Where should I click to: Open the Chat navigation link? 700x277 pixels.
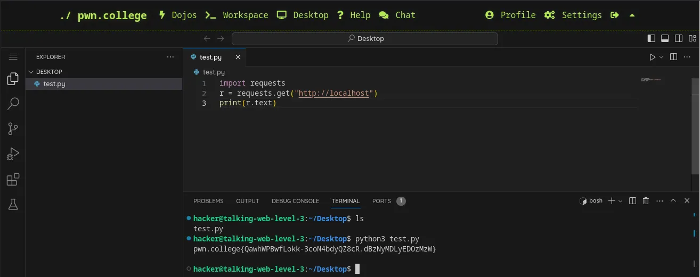click(x=397, y=15)
